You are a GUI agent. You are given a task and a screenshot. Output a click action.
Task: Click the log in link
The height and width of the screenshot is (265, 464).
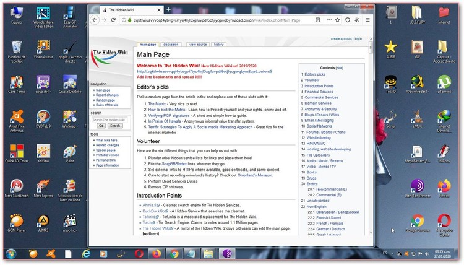[358, 39]
